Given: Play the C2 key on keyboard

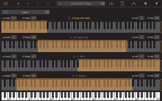Looking at the screenshot, I should point(52,99).
